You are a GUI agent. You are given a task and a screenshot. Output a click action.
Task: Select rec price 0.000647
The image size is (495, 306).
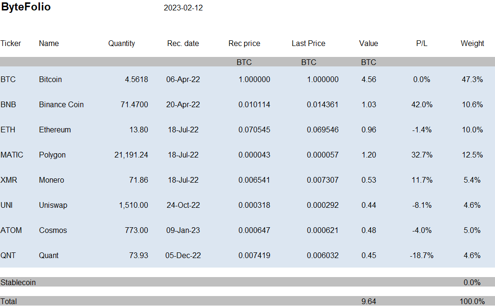(254, 231)
